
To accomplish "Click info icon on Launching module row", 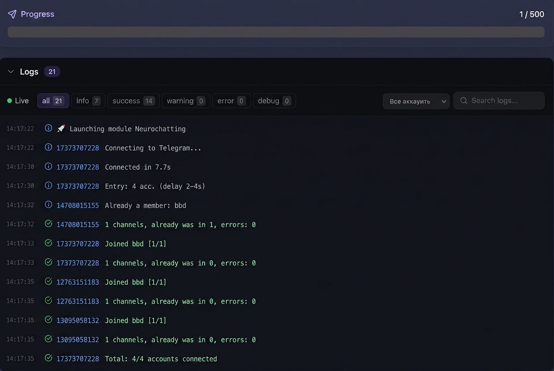I will [x=48, y=128].
